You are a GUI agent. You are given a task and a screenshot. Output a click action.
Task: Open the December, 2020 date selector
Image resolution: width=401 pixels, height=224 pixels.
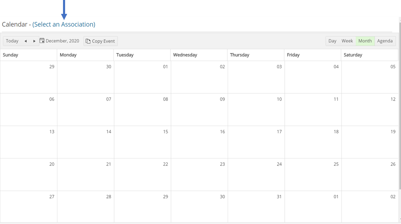point(62,41)
